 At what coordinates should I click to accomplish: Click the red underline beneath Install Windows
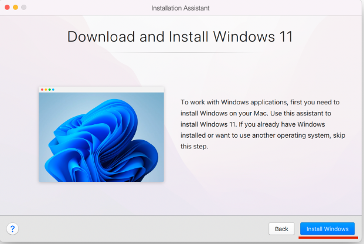(x=327, y=238)
